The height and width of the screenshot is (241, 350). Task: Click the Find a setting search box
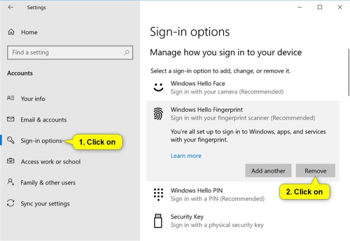(70, 52)
